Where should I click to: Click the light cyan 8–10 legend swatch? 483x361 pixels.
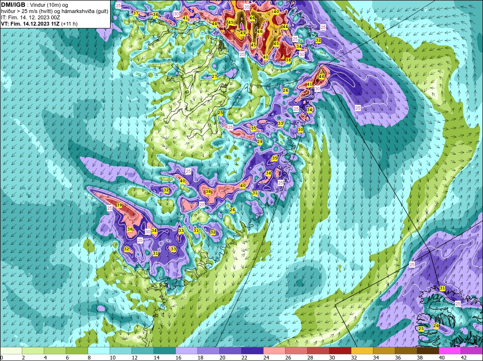(99, 351)
